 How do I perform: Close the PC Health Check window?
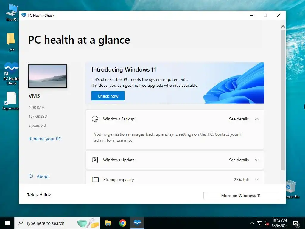(x=279, y=15)
